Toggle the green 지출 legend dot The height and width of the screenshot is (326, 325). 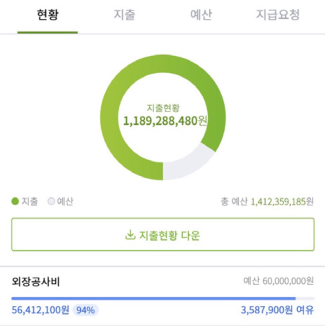coord(15,201)
